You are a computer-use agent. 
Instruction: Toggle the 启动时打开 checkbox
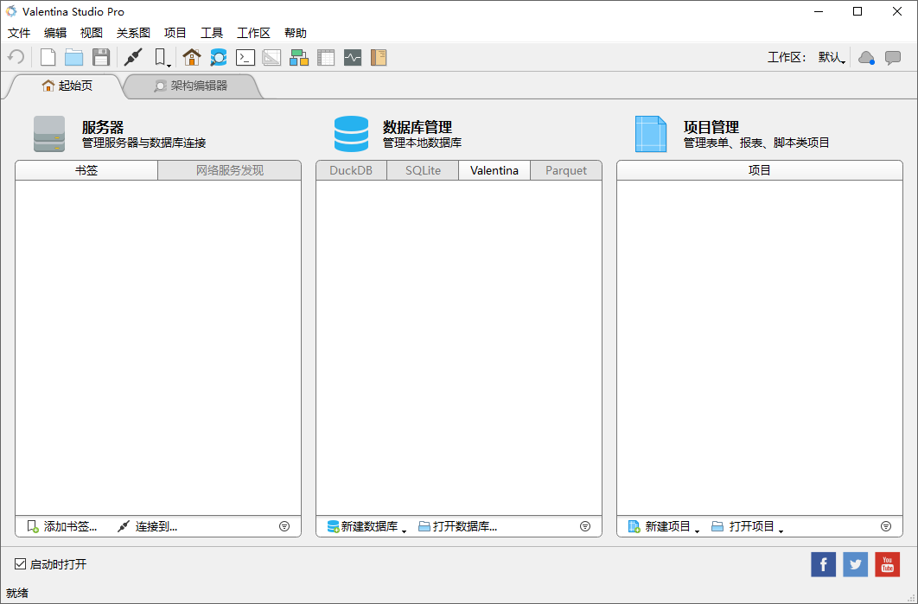pyautogui.click(x=21, y=564)
